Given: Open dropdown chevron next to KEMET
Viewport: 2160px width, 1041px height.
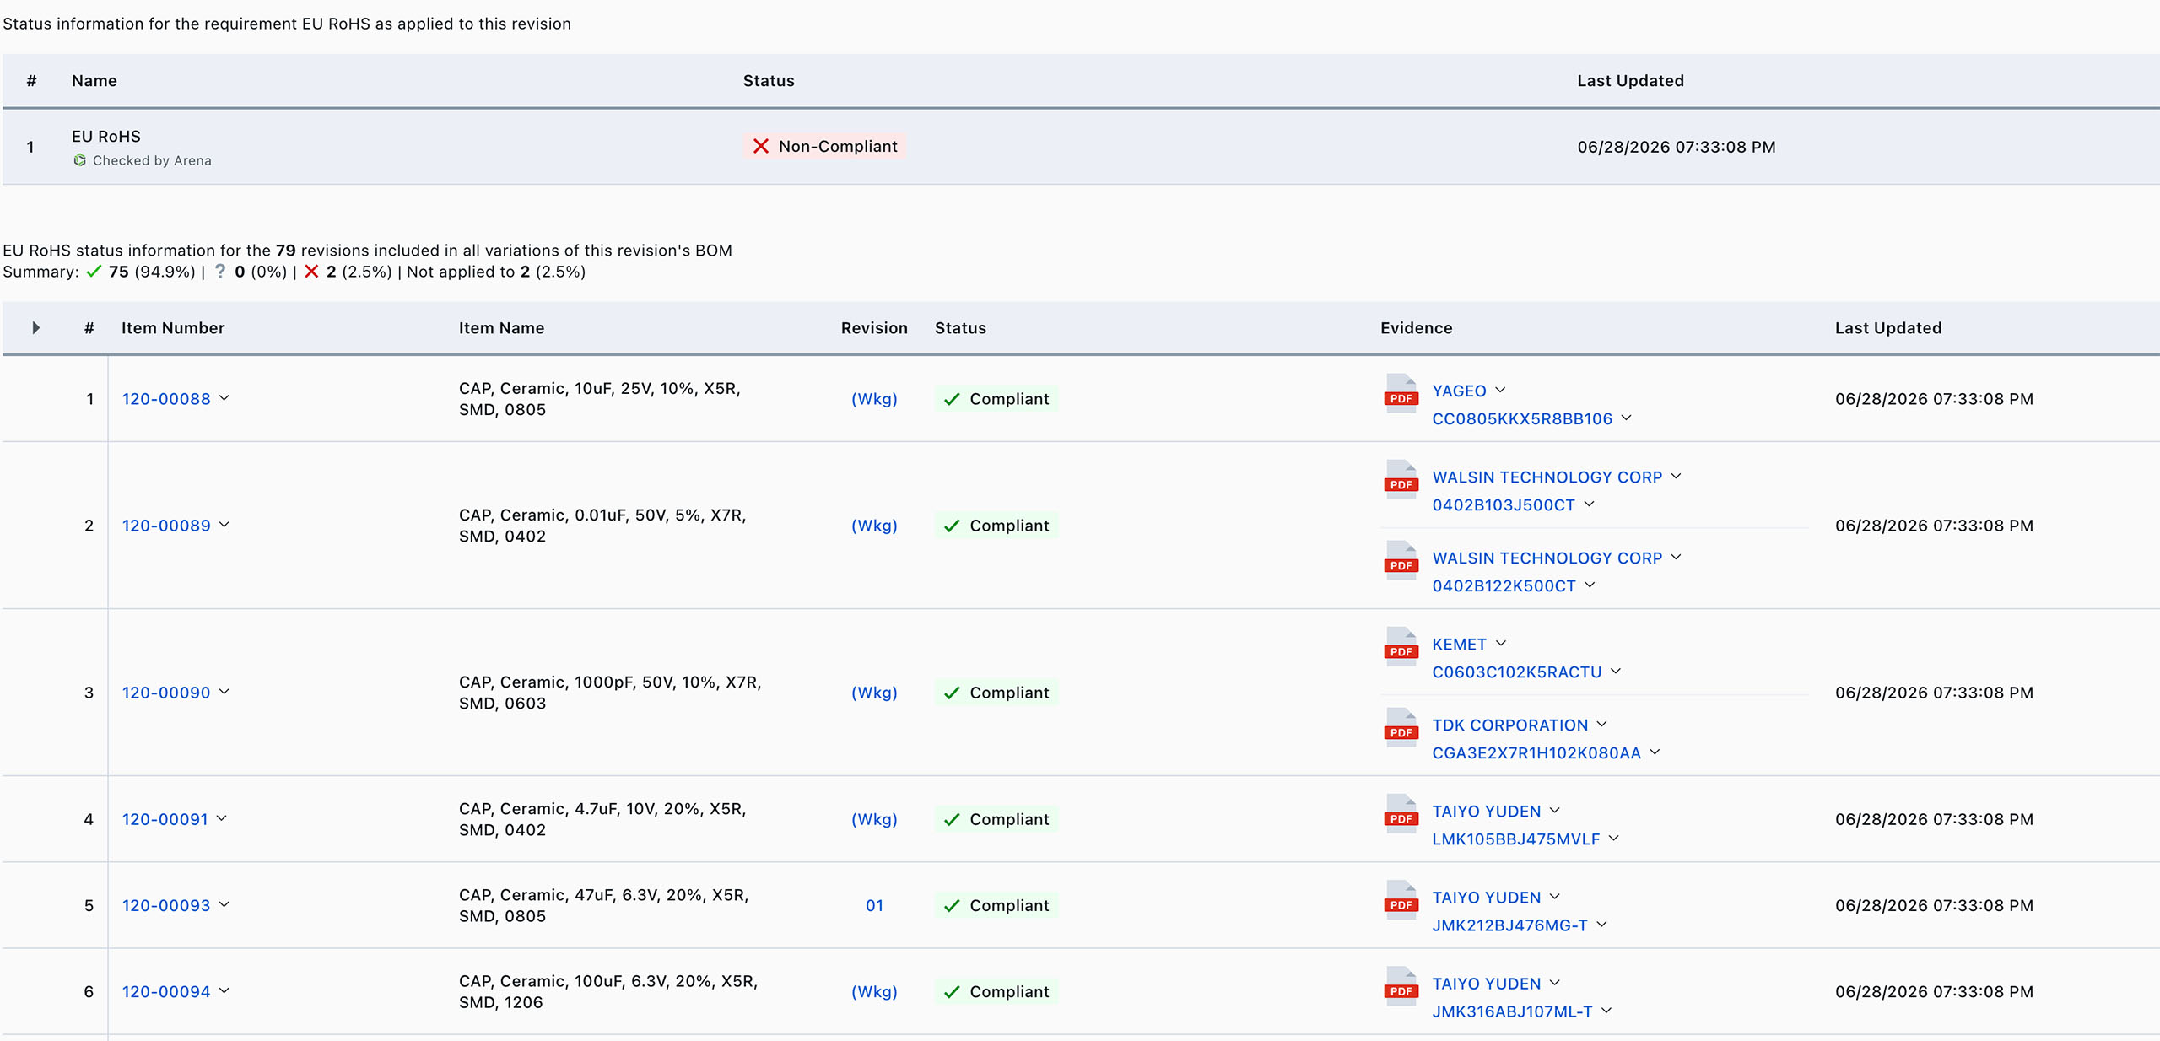Looking at the screenshot, I should click(x=1501, y=643).
